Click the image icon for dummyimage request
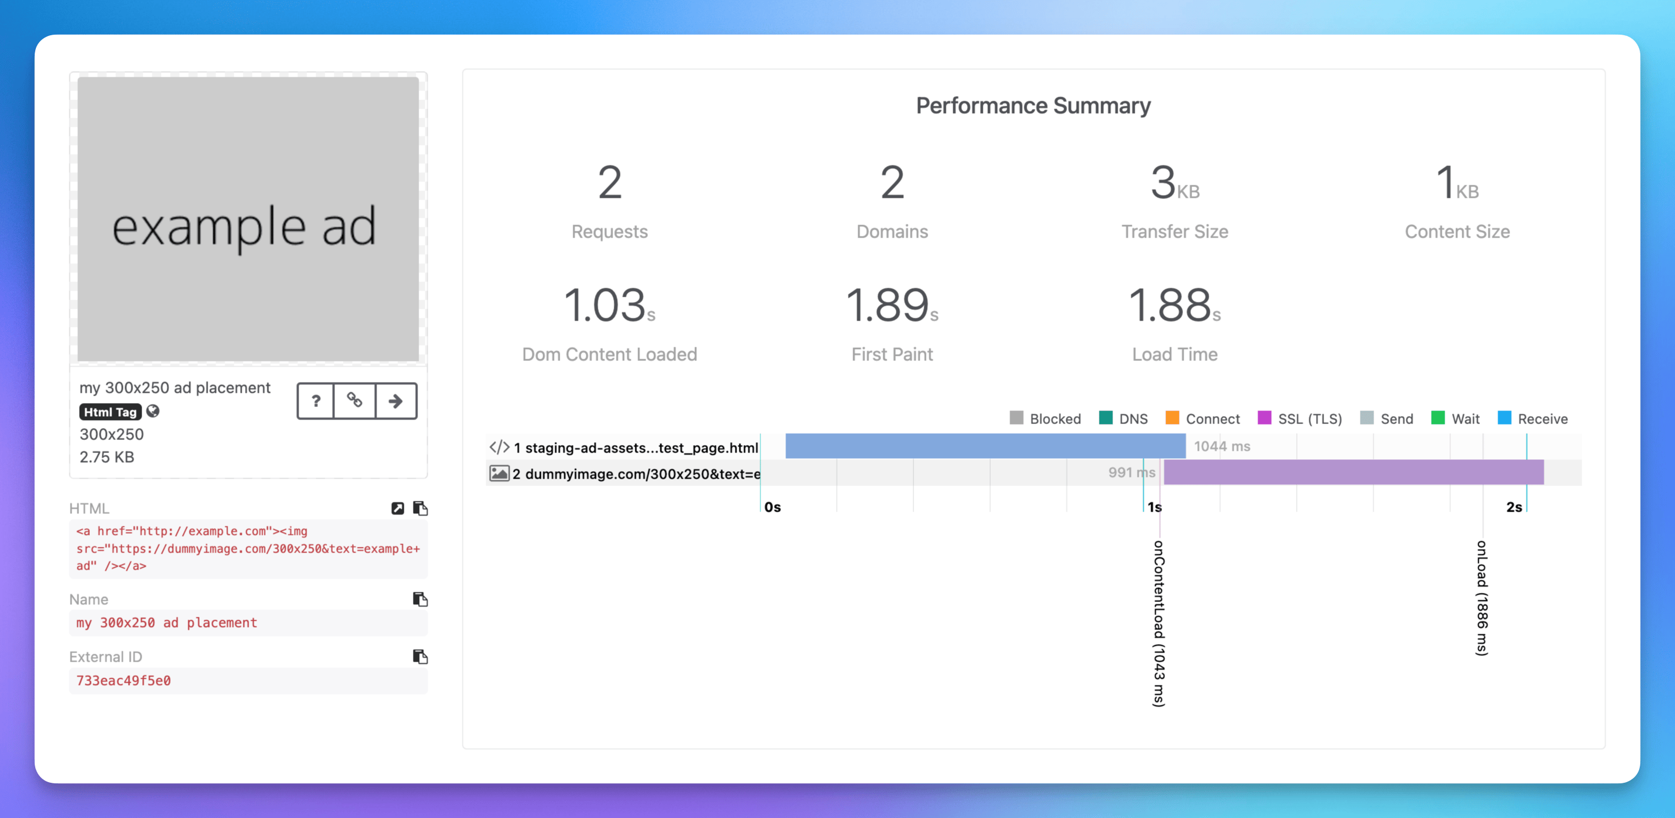Image resolution: width=1675 pixels, height=818 pixels. tap(499, 473)
